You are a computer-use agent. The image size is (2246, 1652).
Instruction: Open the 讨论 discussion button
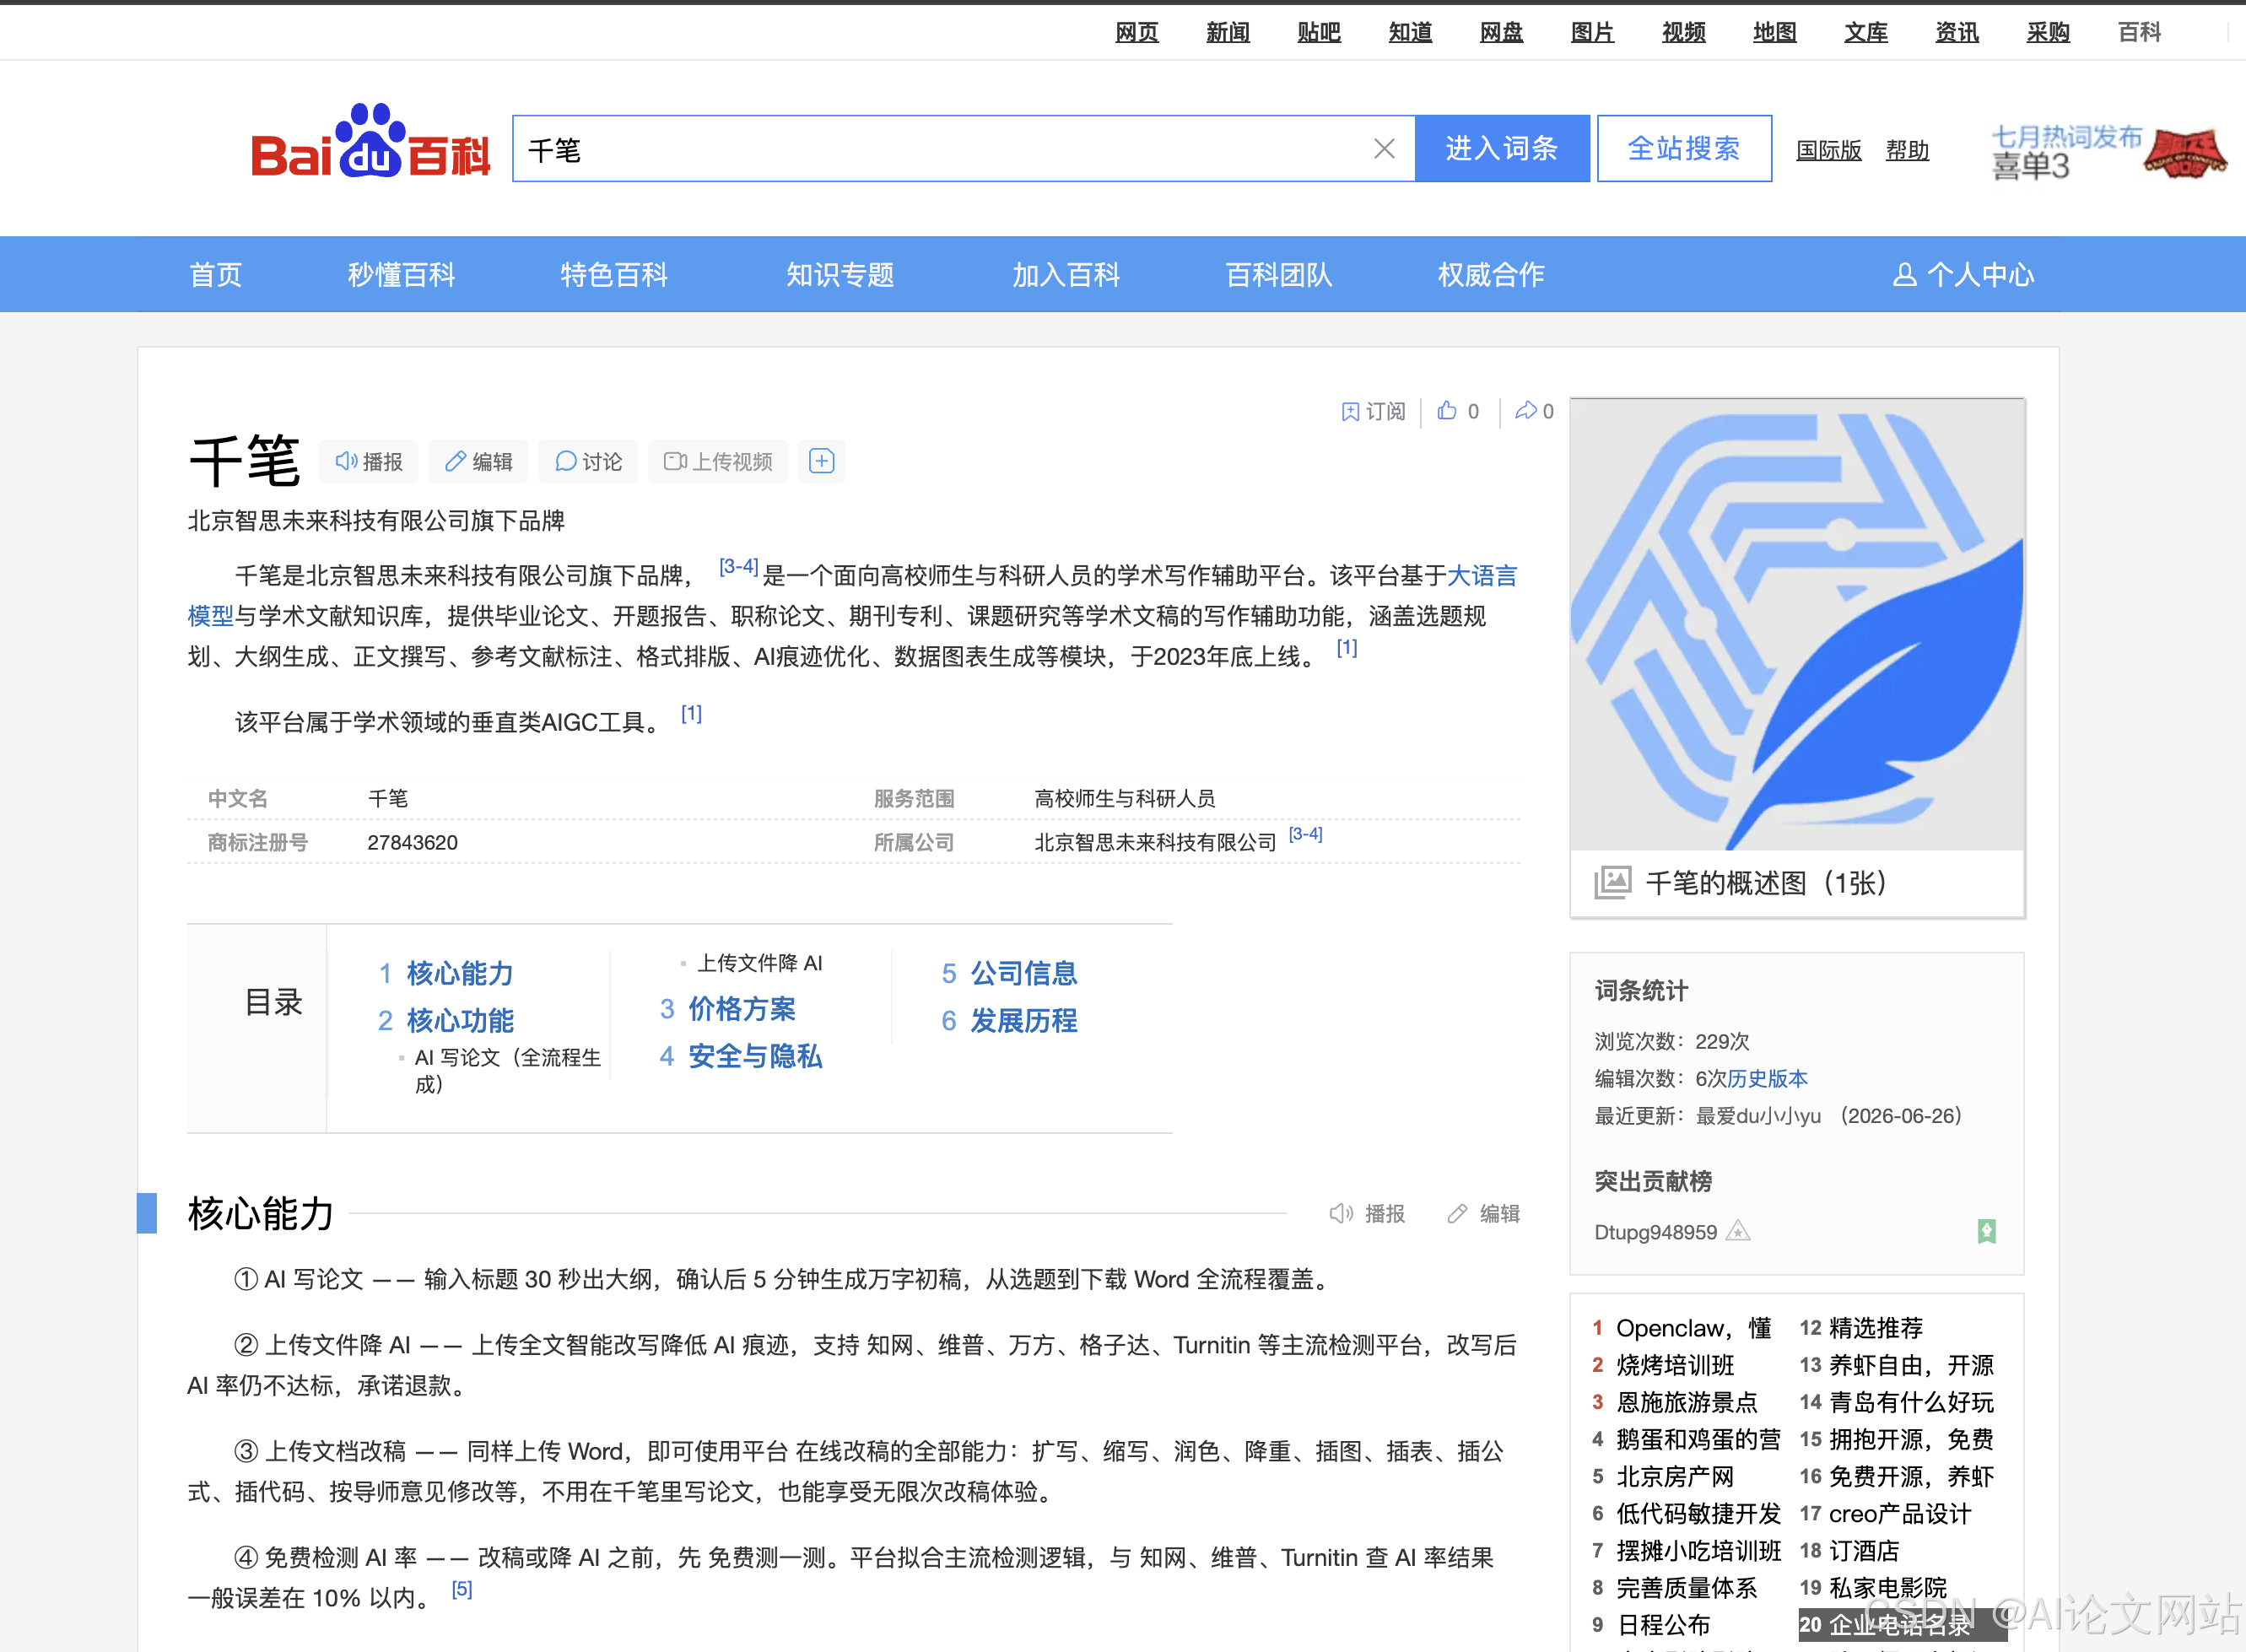coord(588,461)
